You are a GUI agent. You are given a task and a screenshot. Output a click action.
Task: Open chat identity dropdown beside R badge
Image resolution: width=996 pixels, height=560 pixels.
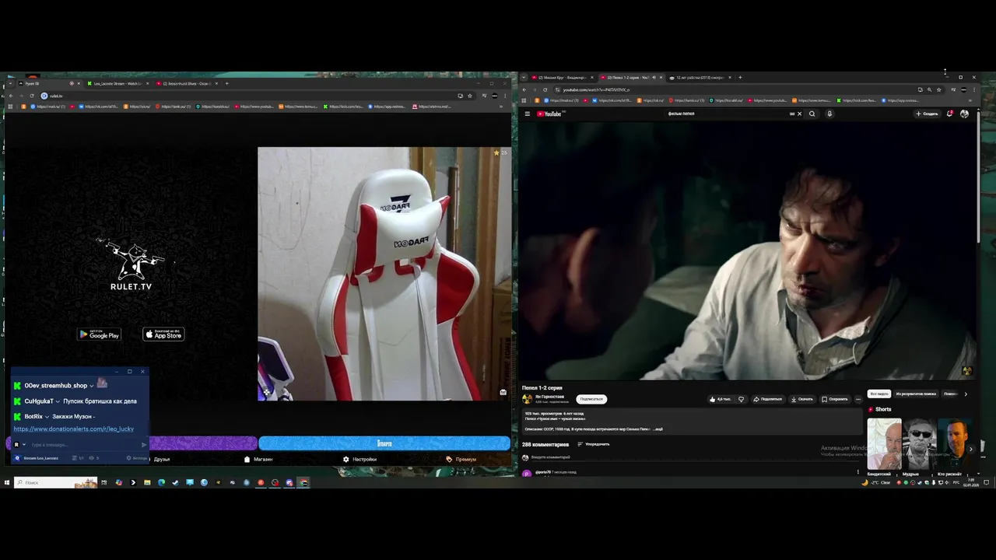pos(24,445)
